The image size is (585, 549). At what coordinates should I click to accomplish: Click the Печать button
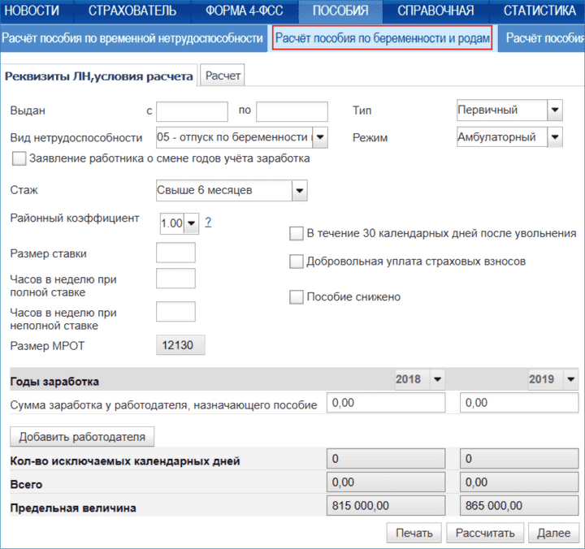click(414, 533)
